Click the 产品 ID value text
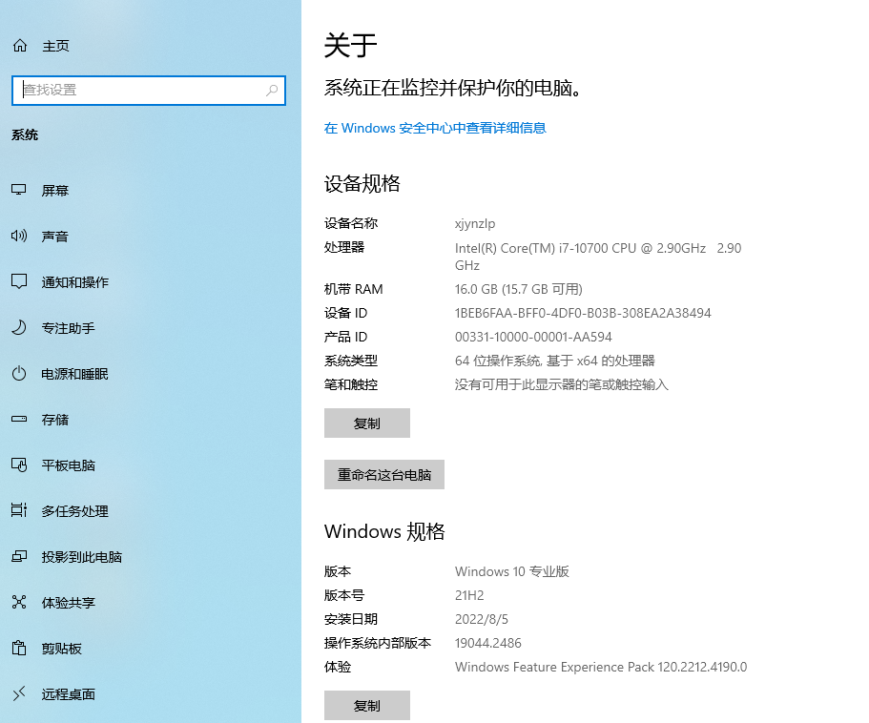 (533, 337)
